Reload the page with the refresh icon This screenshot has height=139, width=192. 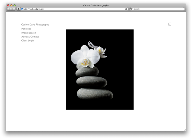(x=126, y=9)
